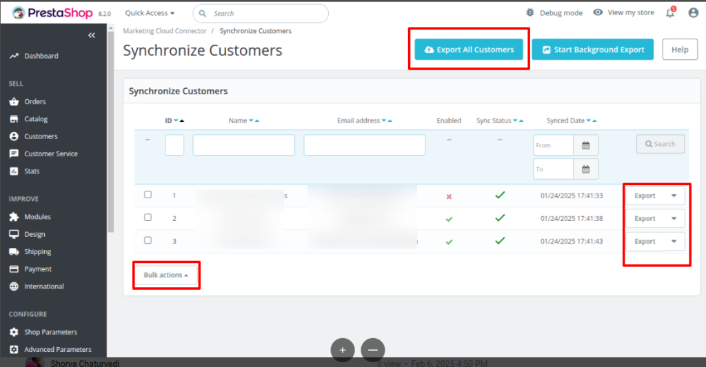Open Export dropdown arrow for customer 3
The height and width of the screenshot is (367, 706).
pyautogui.click(x=674, y=242)
